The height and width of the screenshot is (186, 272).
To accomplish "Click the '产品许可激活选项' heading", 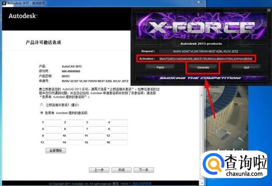I will tap(43, 43).
